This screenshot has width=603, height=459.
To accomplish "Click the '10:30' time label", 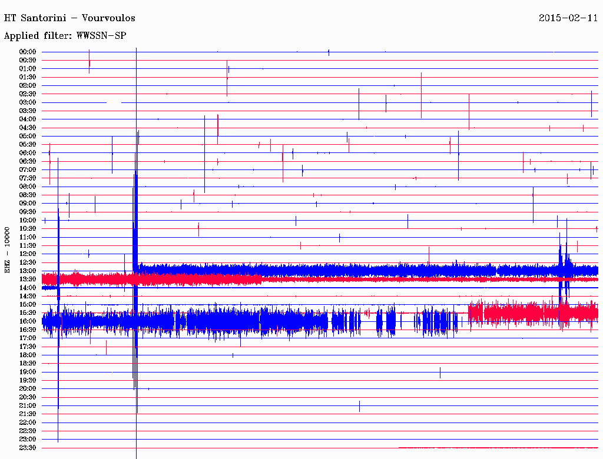I will pyautogui.click(x=28, y=229).
